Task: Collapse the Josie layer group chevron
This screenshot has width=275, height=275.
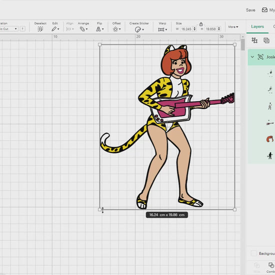Action: pyautogui.click(x=252, y=57)
